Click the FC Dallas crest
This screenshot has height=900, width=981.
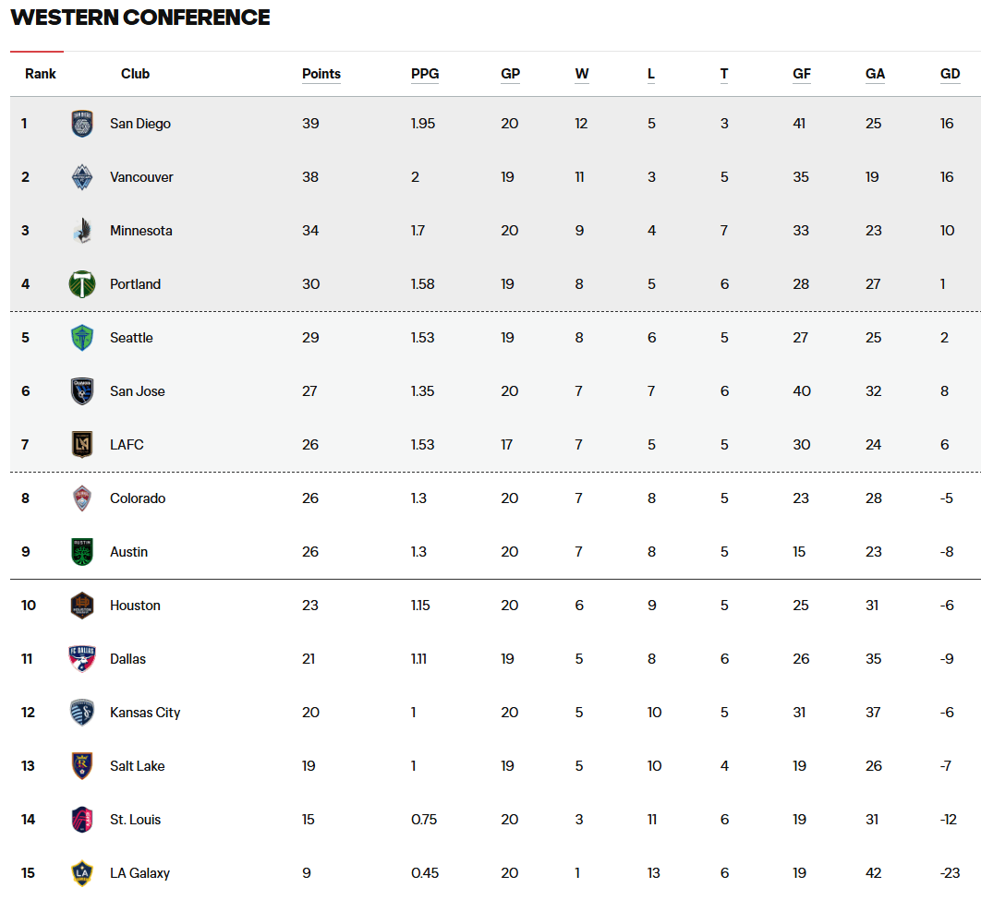click(x=82, y=659)
